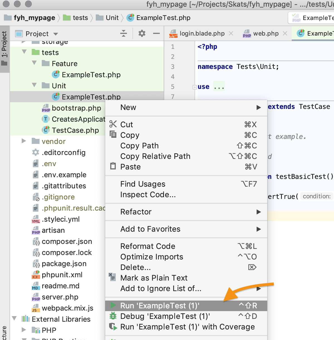Expand the PHP library node
Screen dimensions: 334x340
coord(24,330)
